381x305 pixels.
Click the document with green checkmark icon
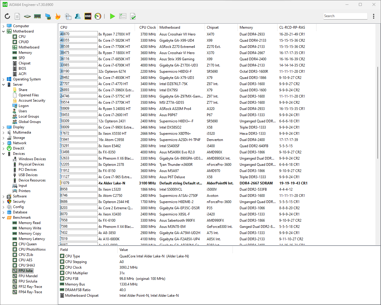133,16
